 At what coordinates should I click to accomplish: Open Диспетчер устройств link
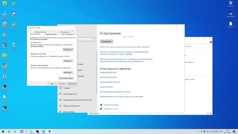108,77
